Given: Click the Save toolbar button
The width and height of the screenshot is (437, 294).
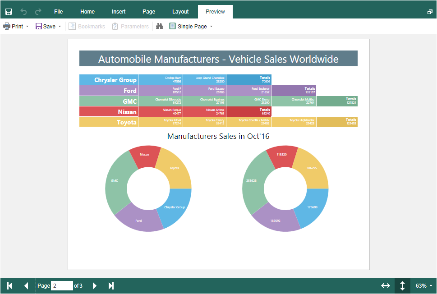Looking at the screenshot, I should pos(46,26).
